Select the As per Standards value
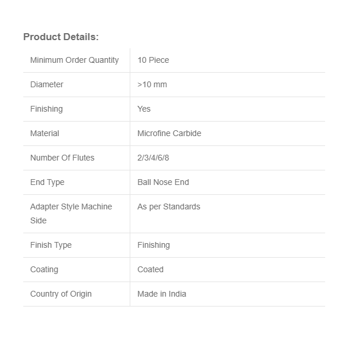The image size is (349, 349). click(169, 206)
